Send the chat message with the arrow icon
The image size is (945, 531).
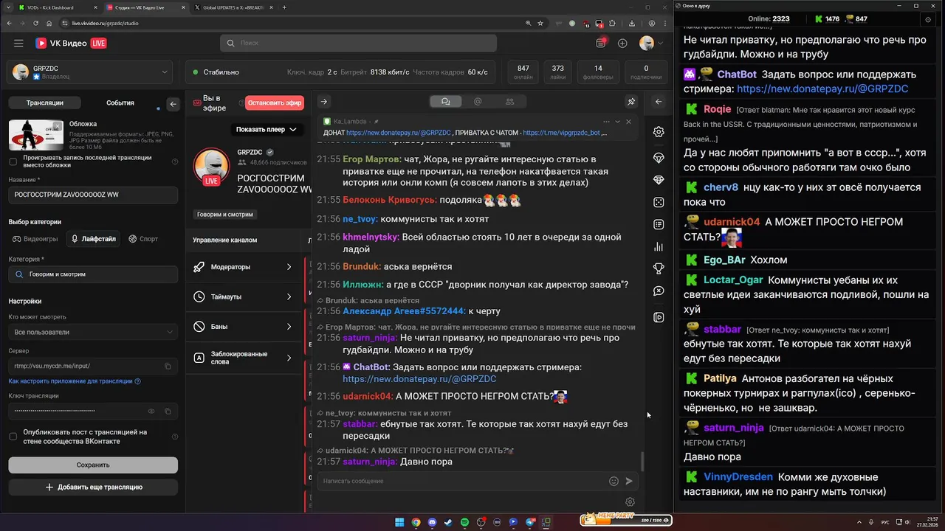(629, 481)
